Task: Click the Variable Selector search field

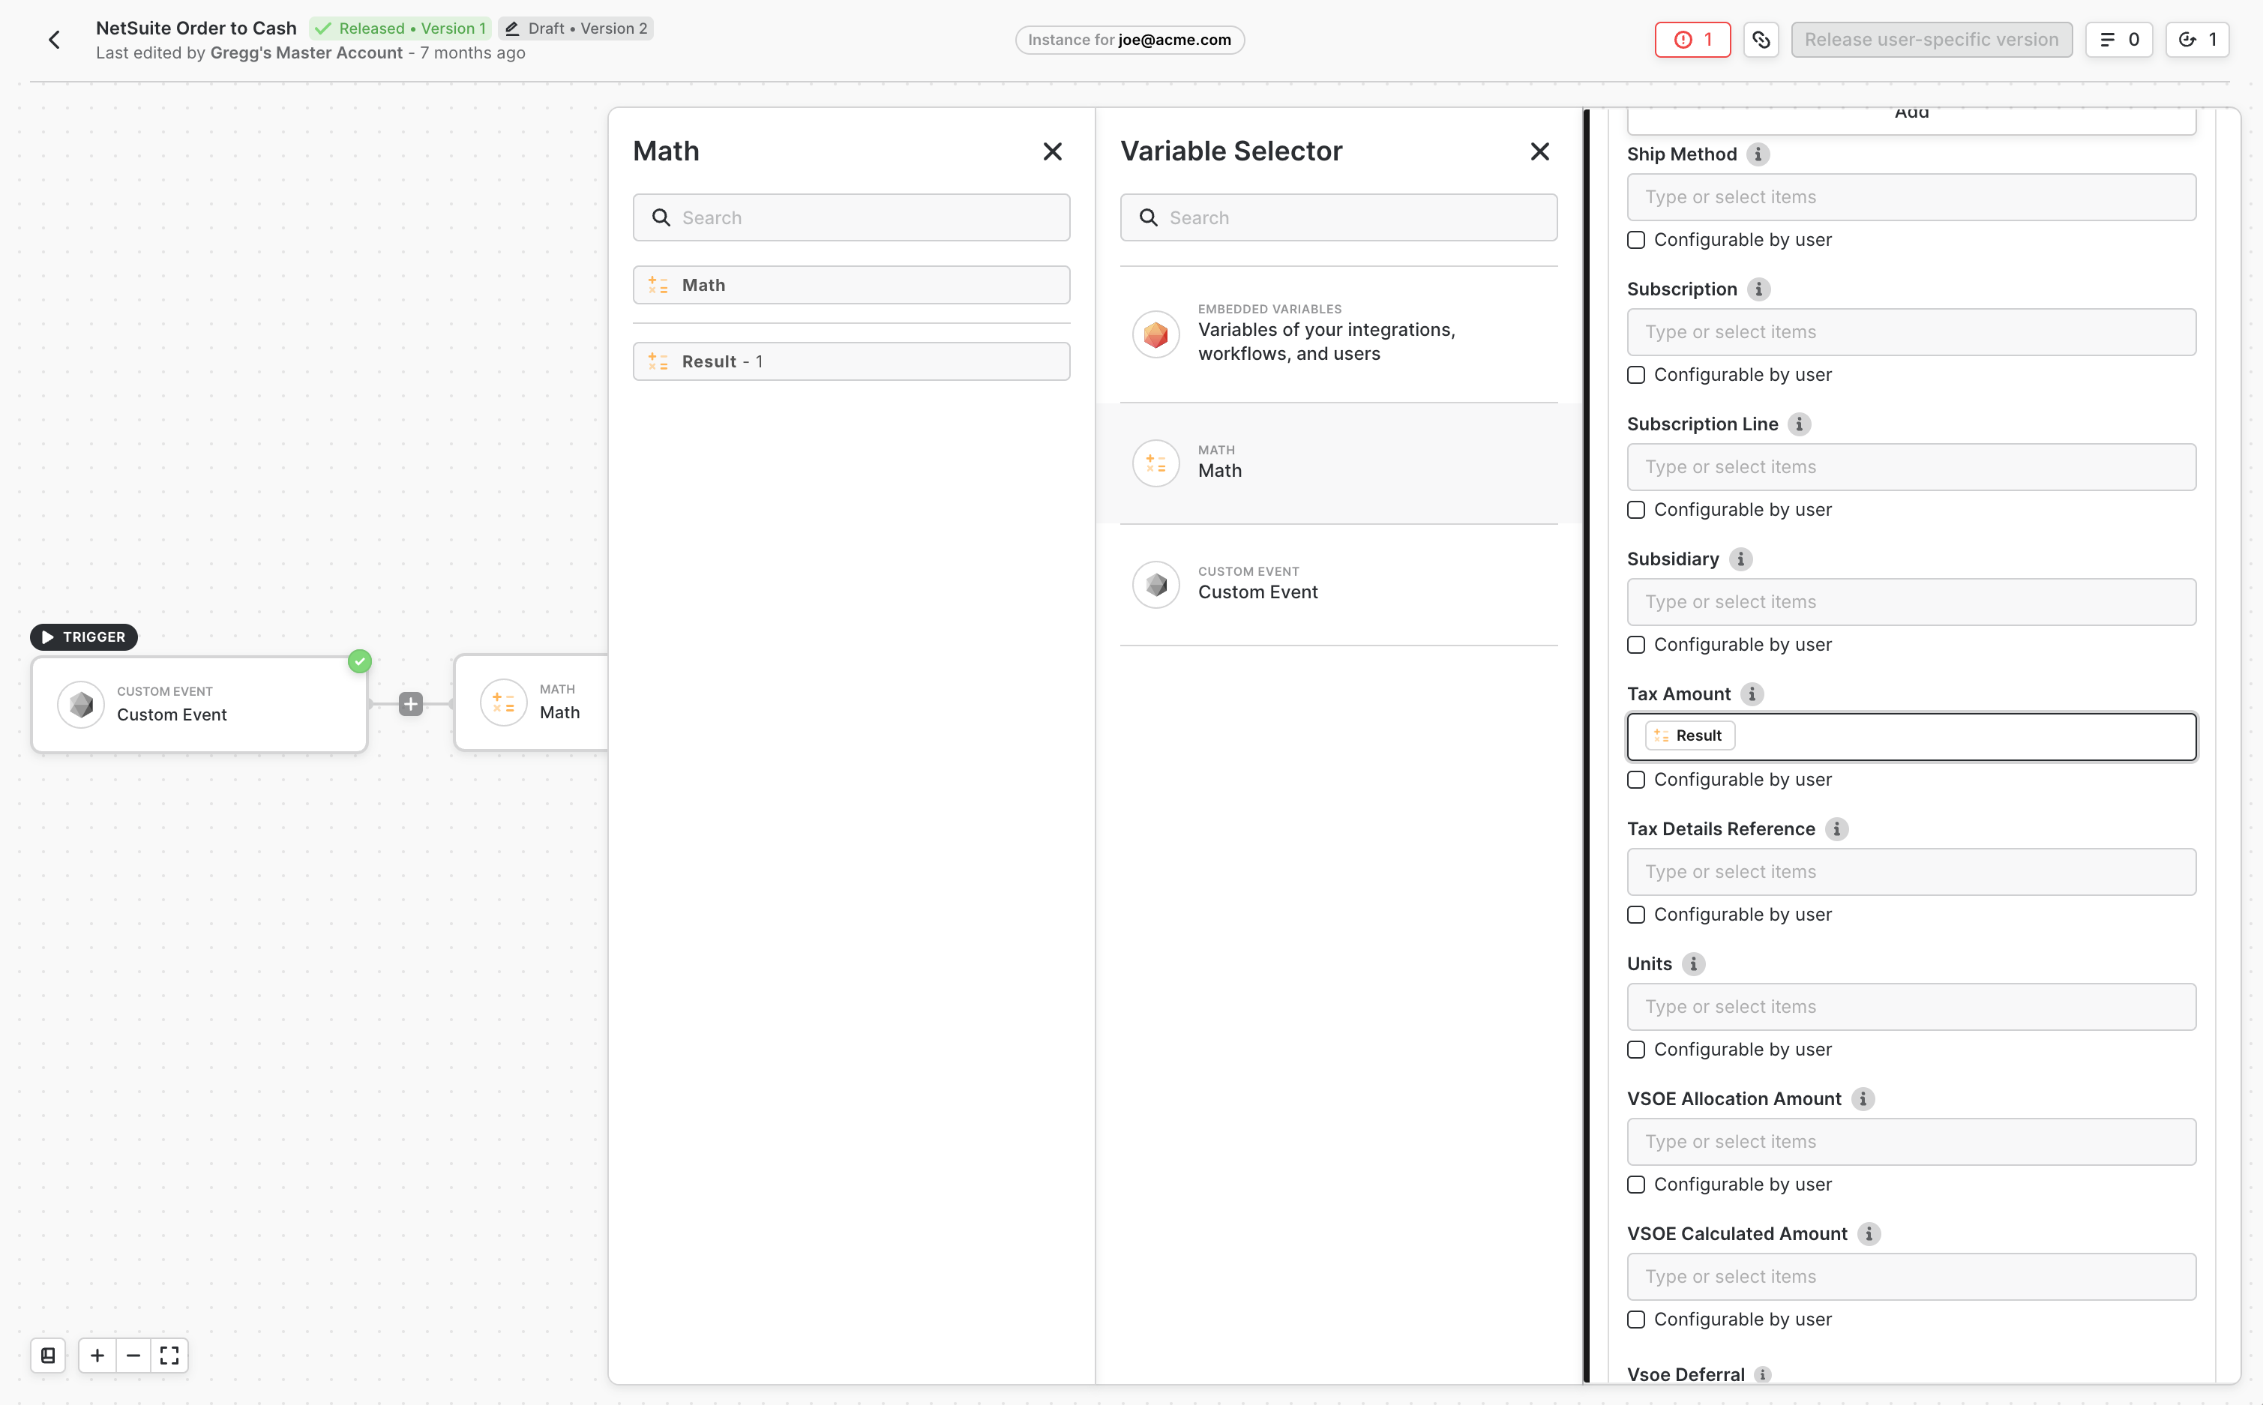Action: point(1338,217)
